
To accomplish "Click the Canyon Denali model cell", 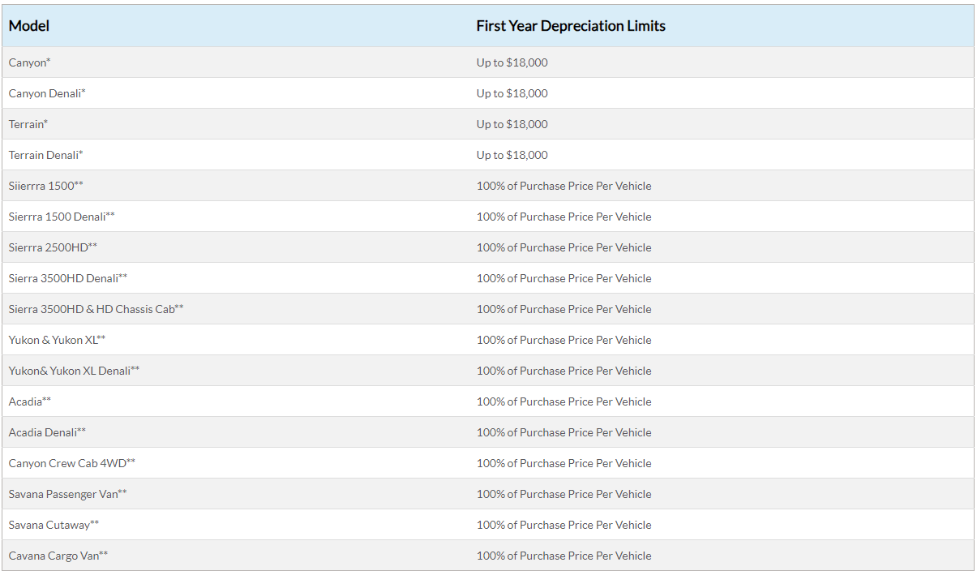I will click(x=47, y=93).
